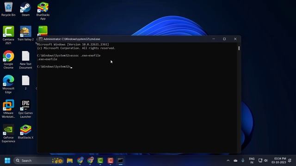
Task: Open the Recycle Bin desktop icon
Action: coord(8,9)
